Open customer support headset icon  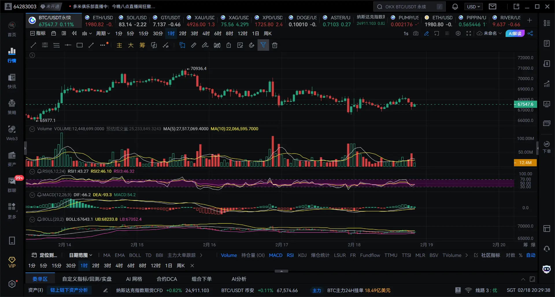coord(547,249)
